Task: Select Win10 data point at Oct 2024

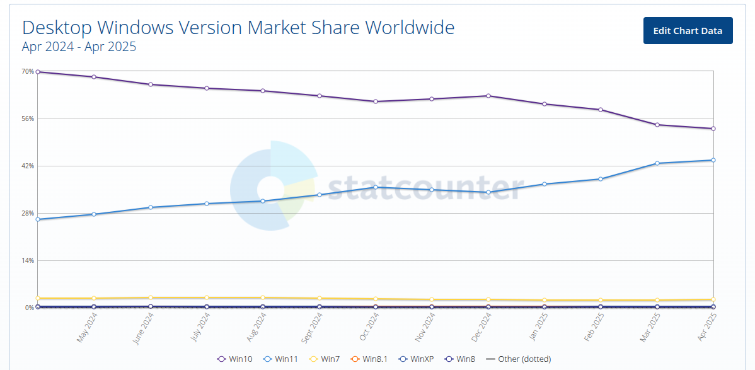Action: coord(376,101)
